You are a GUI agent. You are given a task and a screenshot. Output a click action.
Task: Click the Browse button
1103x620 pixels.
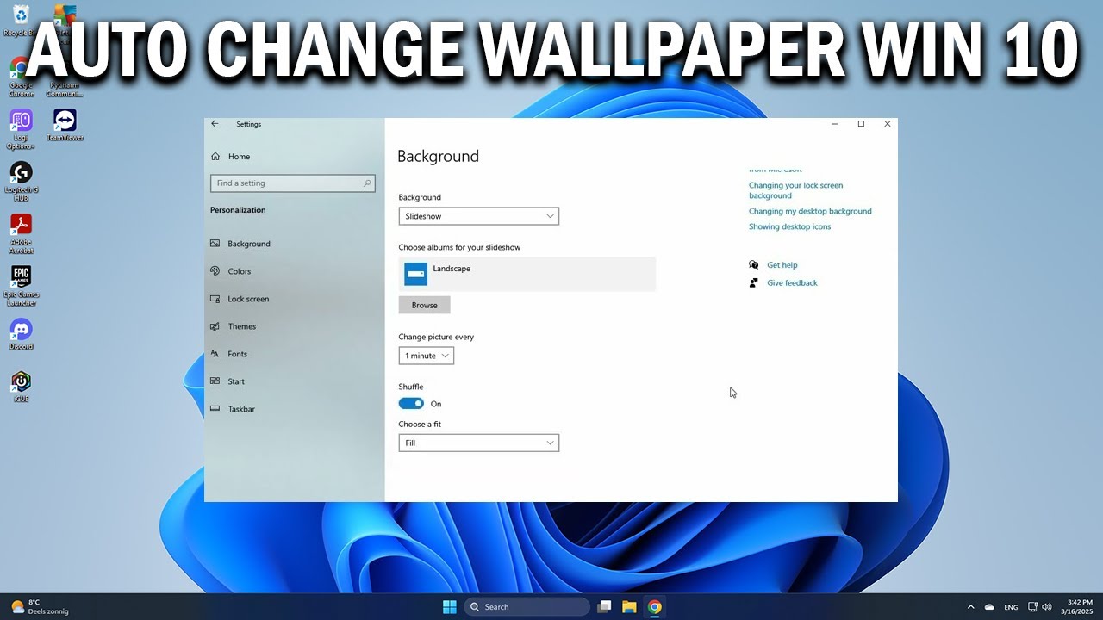[425, 305]
